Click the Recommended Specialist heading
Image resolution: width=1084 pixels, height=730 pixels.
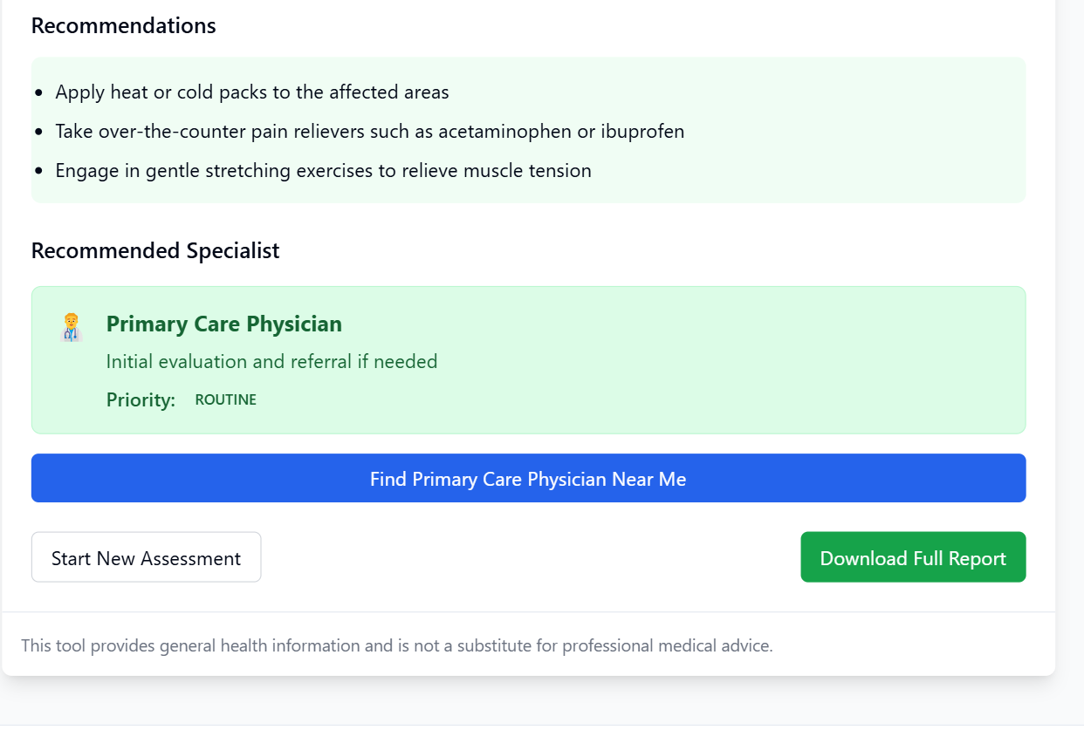click(x=155, y=250)
